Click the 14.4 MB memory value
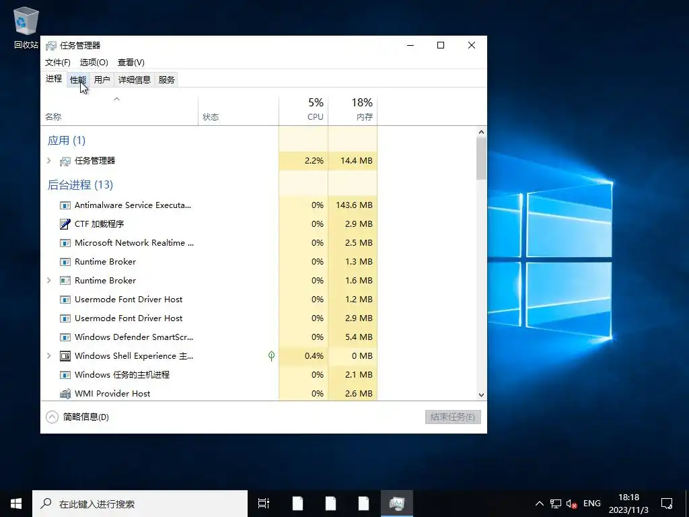 pyautogui.click(x=357, y=161)
